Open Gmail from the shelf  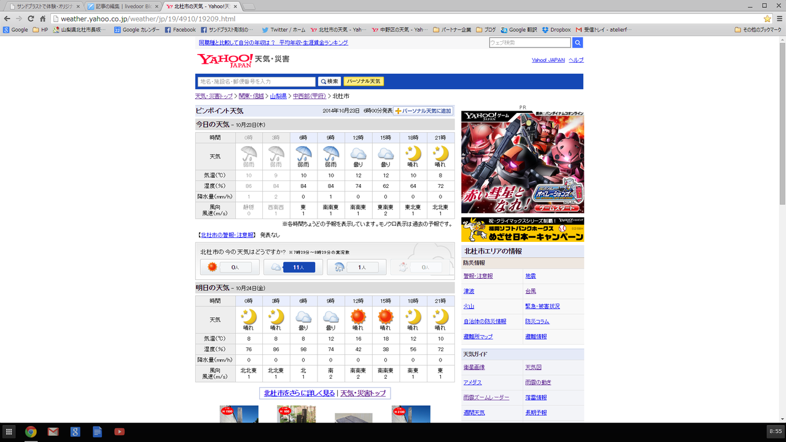(x=53, y=432)
